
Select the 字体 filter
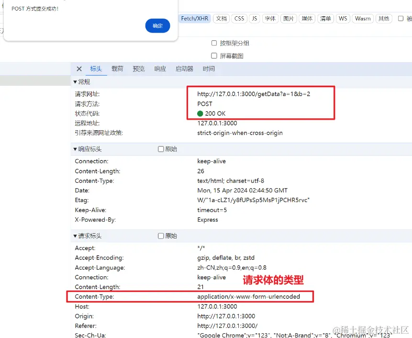click(270, 19)
